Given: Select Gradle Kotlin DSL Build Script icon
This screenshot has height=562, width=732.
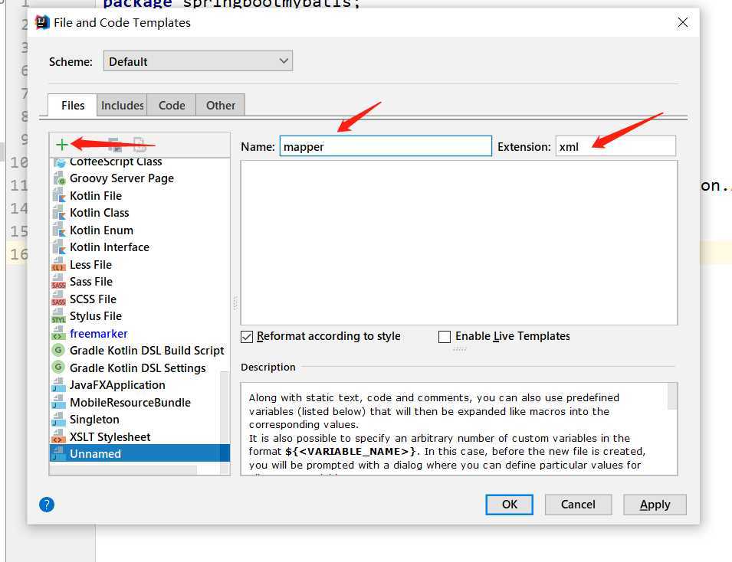Looking at the screenshot, I should click(x=58, y=350).
